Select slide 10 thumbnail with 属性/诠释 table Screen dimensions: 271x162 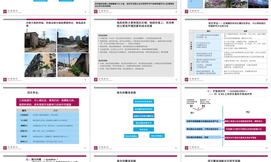226,49
